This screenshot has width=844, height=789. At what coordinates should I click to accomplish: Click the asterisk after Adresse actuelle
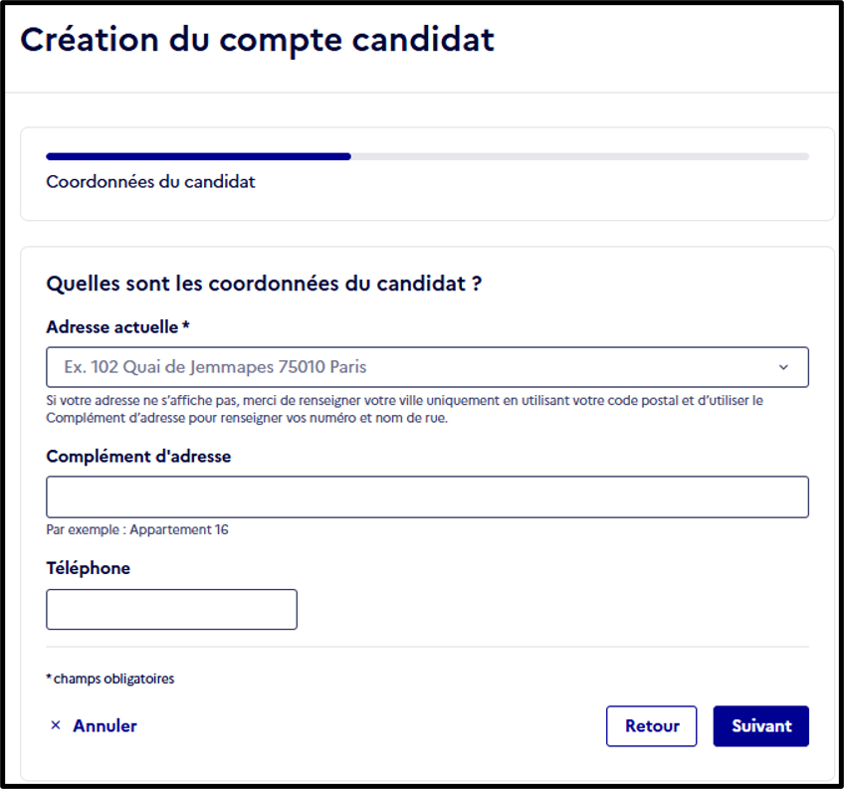click(x=186, y=324)
